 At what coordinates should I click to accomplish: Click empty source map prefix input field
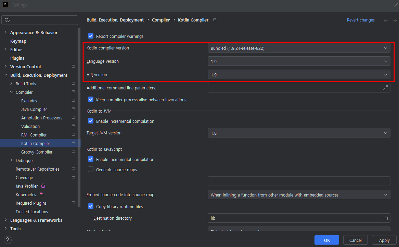(x=299, y=181)
